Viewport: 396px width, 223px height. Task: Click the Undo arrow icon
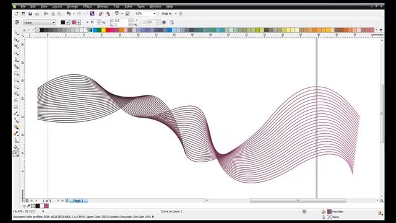(69, 14)
